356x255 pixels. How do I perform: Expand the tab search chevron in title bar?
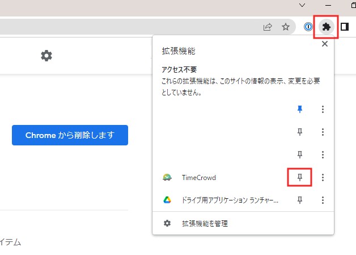302,5
